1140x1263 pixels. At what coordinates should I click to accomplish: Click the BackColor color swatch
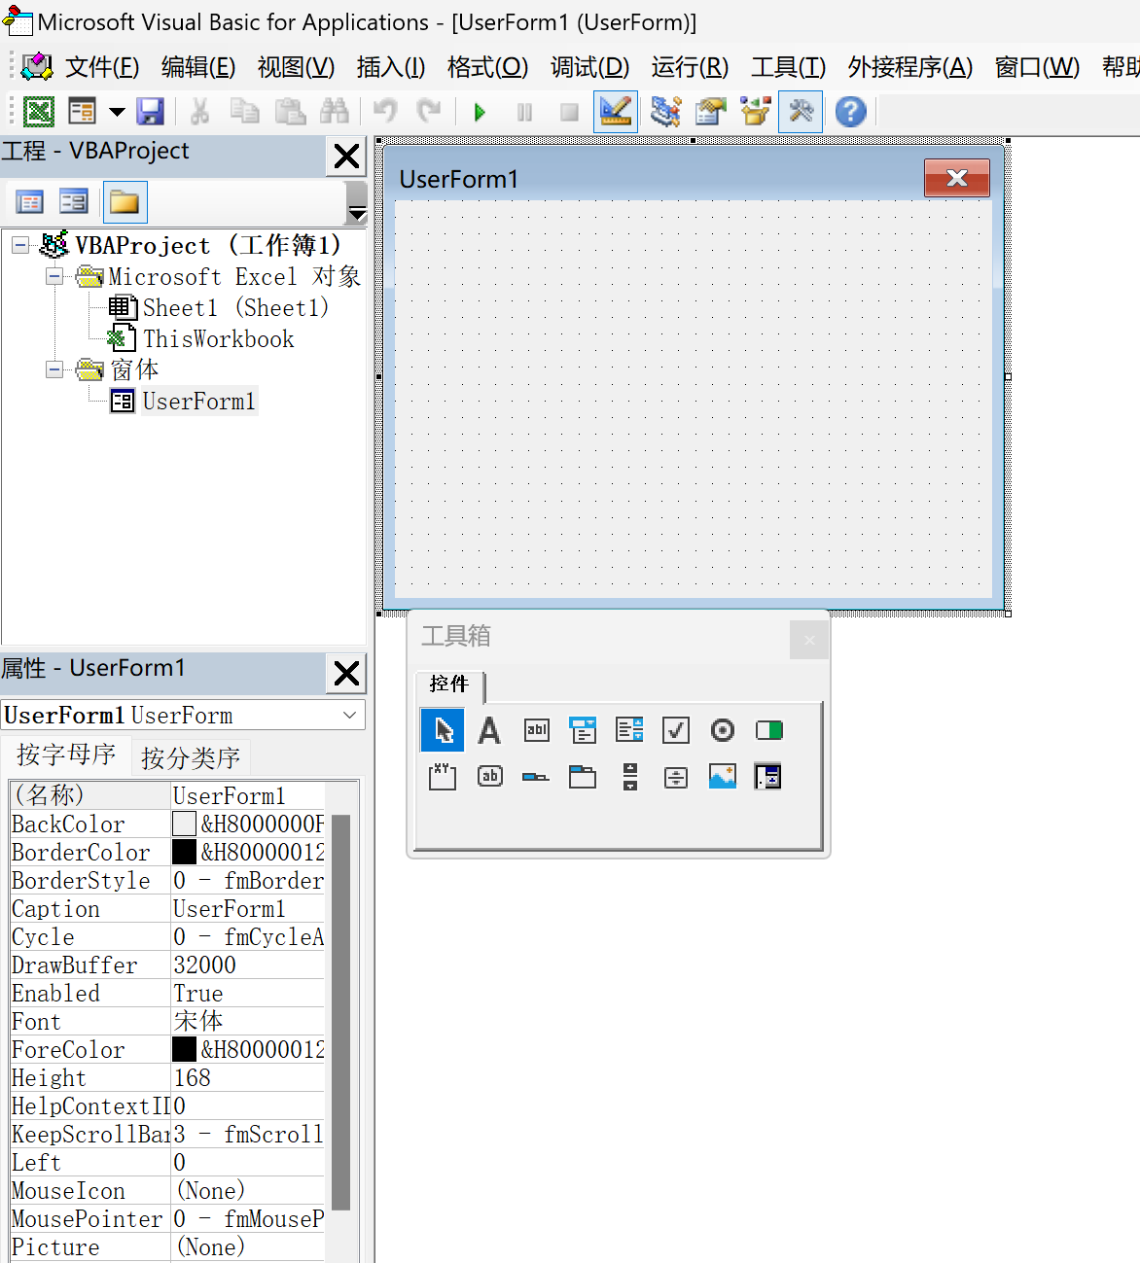[184, 824]
